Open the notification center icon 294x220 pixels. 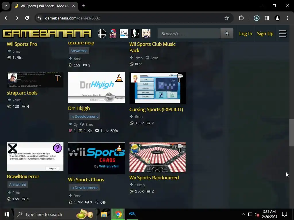[x=285, y=214]
